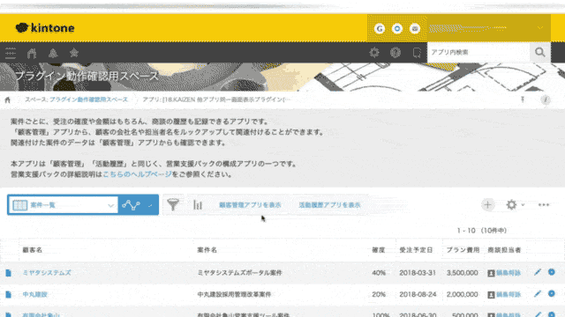Image resolution: width=565 pixels, height=317 pixels.
Task: Sort by the 顧客名 column header
Action: coord(33,250)
